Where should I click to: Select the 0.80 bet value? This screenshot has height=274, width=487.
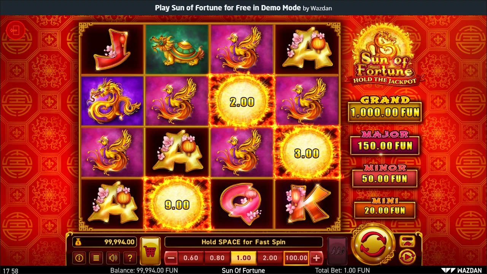coord(217,258)
